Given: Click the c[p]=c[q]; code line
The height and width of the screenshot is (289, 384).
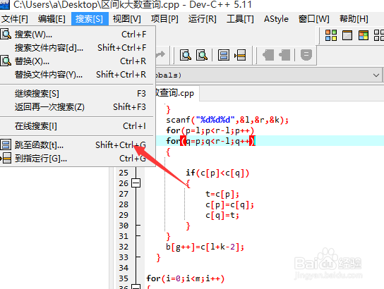Looking at the screenshot, I should [229, 204].
